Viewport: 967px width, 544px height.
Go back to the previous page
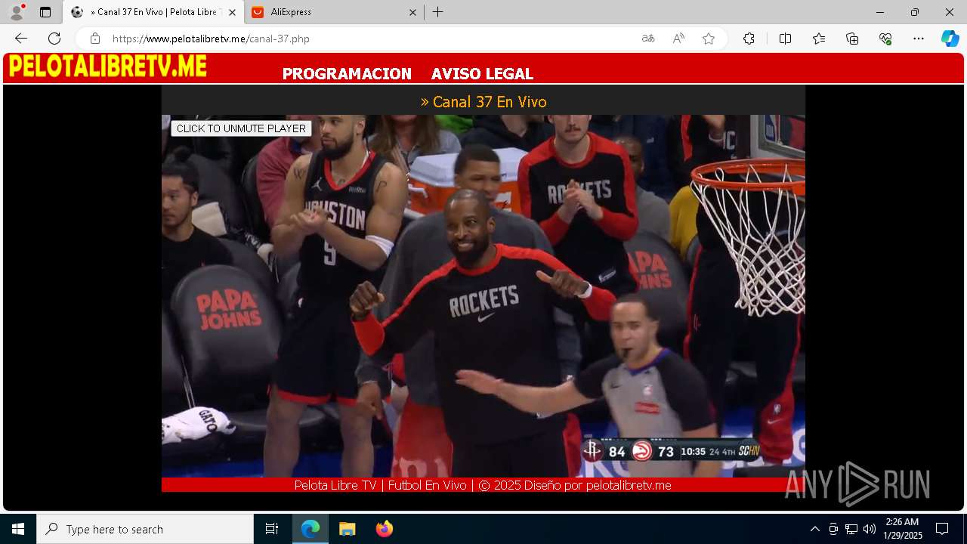[x=21, y=39]
